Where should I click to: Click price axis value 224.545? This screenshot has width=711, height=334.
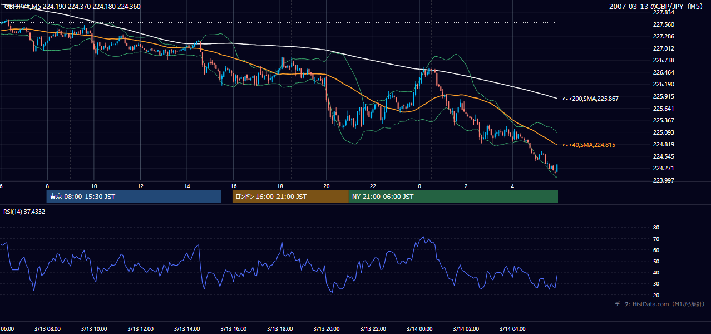[663, 156]
